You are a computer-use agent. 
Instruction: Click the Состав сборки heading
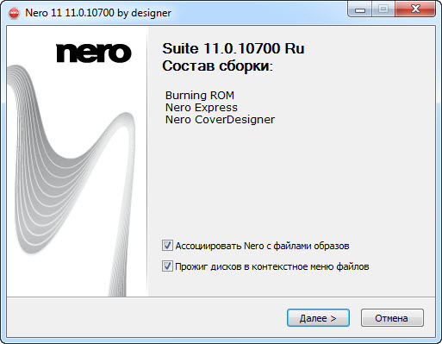point(217,66)
